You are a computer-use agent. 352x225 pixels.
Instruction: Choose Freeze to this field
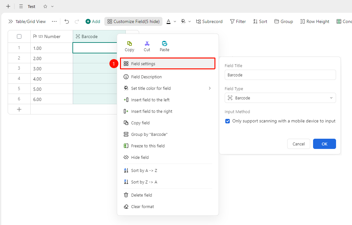click(x=168, y=146)
